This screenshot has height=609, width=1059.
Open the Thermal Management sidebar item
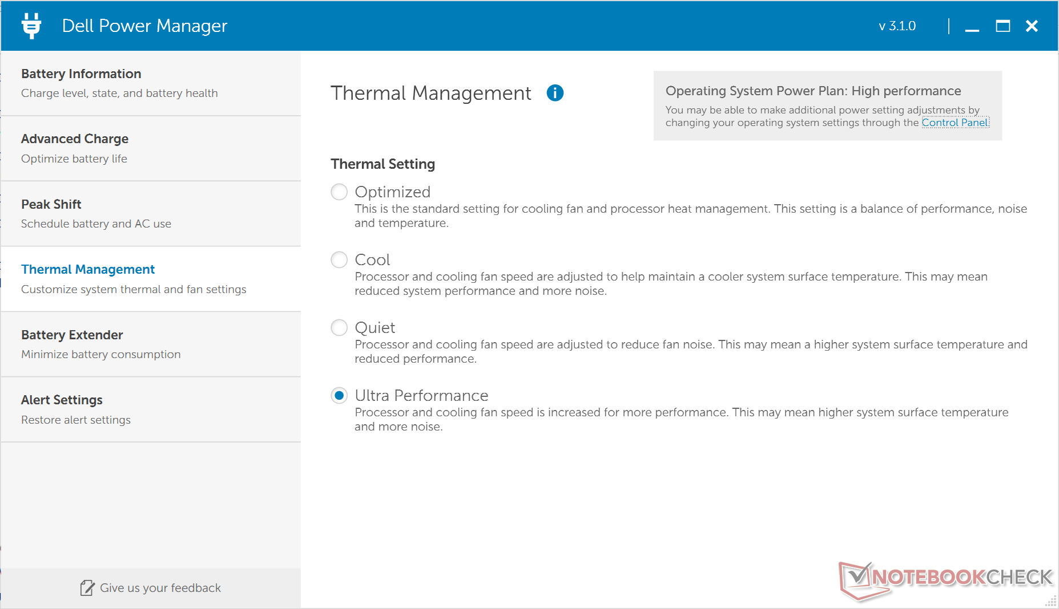(x=151, y=279)
